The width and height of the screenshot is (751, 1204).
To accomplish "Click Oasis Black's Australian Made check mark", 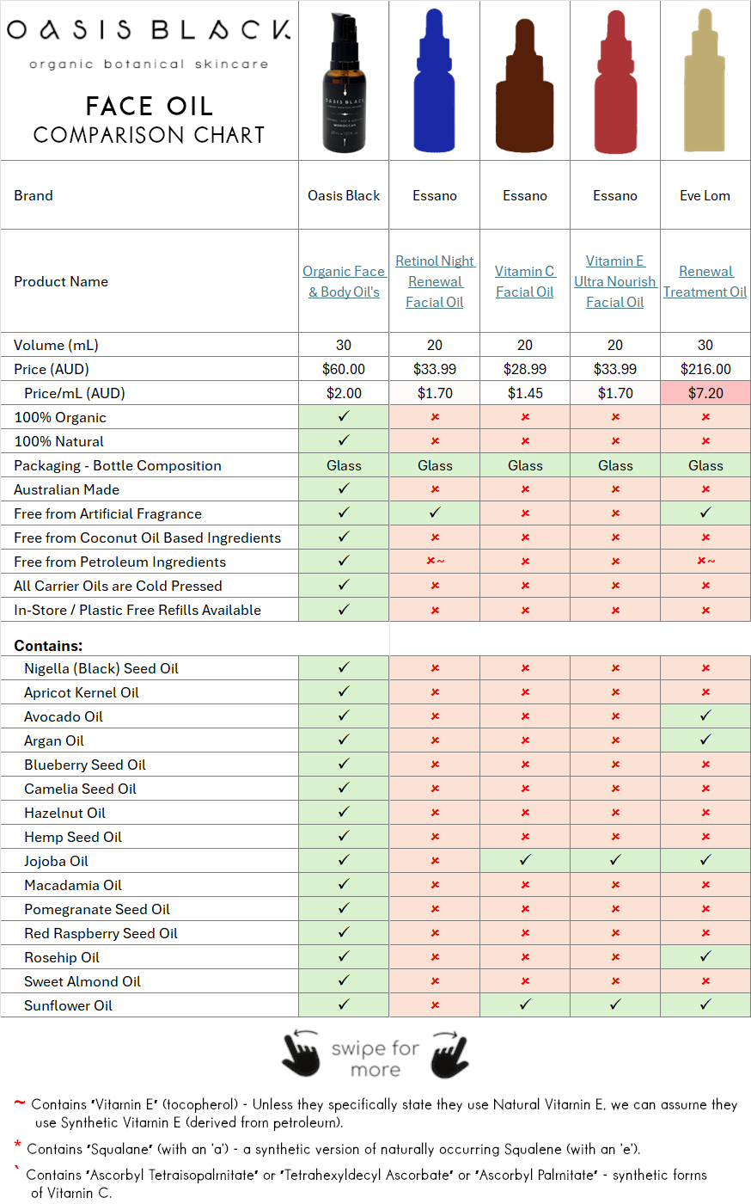I will click(344, 488).
